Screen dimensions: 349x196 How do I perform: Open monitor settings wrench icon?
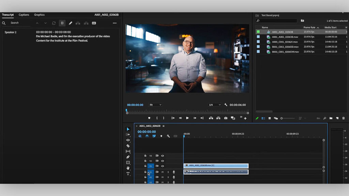pos(226,105)
